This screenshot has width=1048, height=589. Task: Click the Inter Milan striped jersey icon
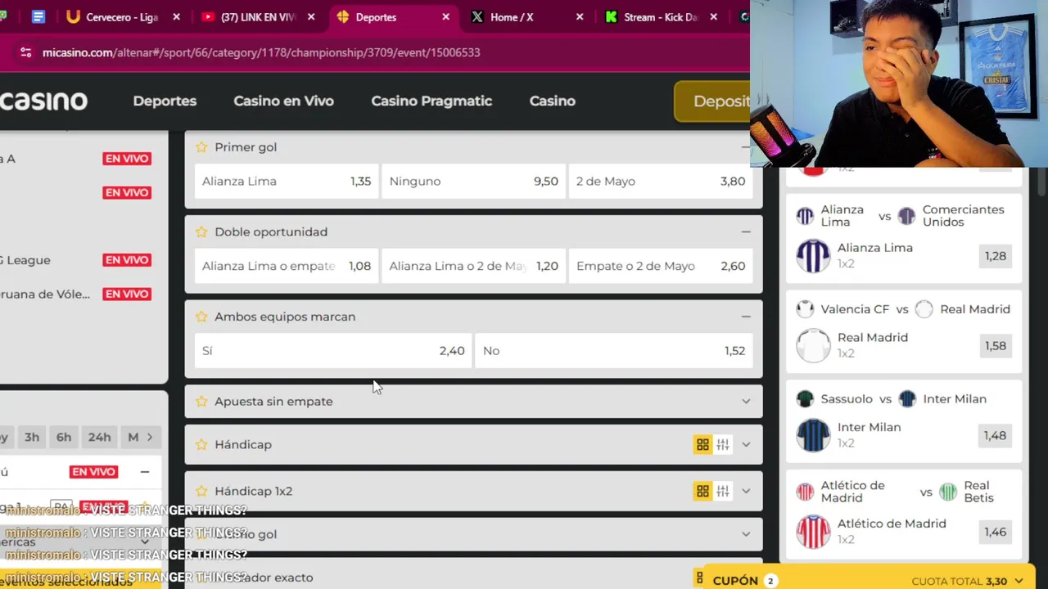(x=813, y=435)
